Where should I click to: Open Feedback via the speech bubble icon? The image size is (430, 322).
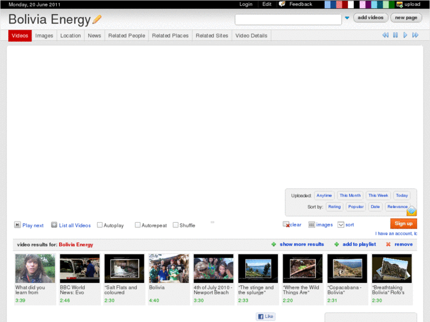tap(282, 4)
